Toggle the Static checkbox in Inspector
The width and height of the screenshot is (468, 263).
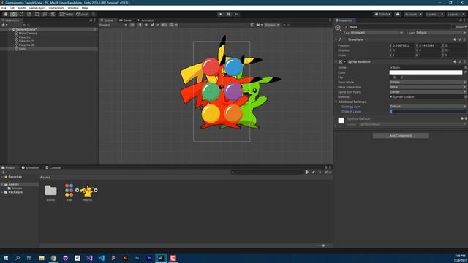click(x=453, y=27)
